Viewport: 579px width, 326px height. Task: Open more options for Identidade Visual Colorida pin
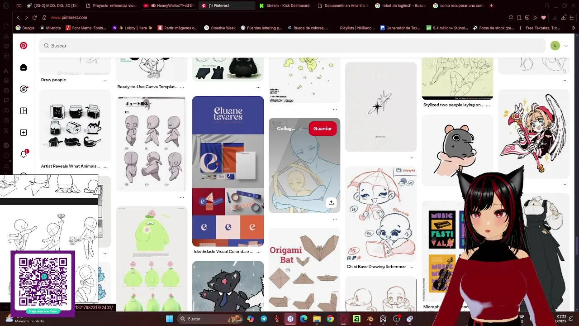[258, 252]
